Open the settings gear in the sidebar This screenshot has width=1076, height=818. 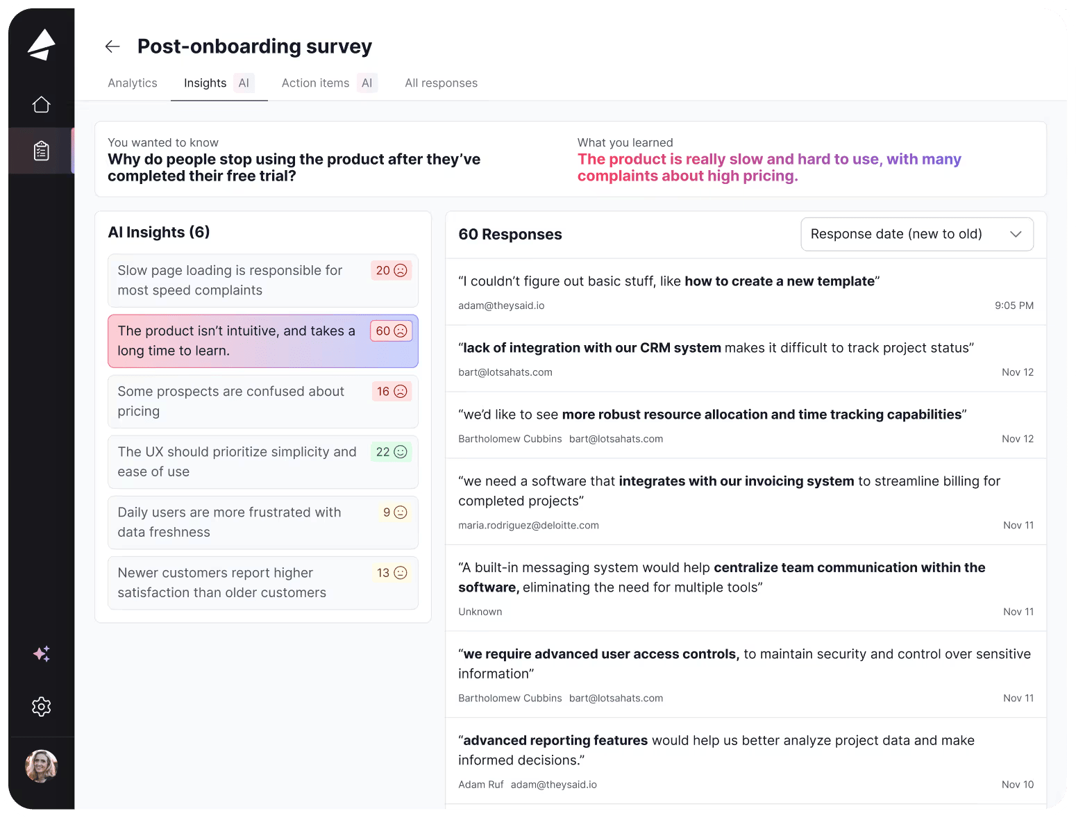pyautogui.click(x=42, y=706)
